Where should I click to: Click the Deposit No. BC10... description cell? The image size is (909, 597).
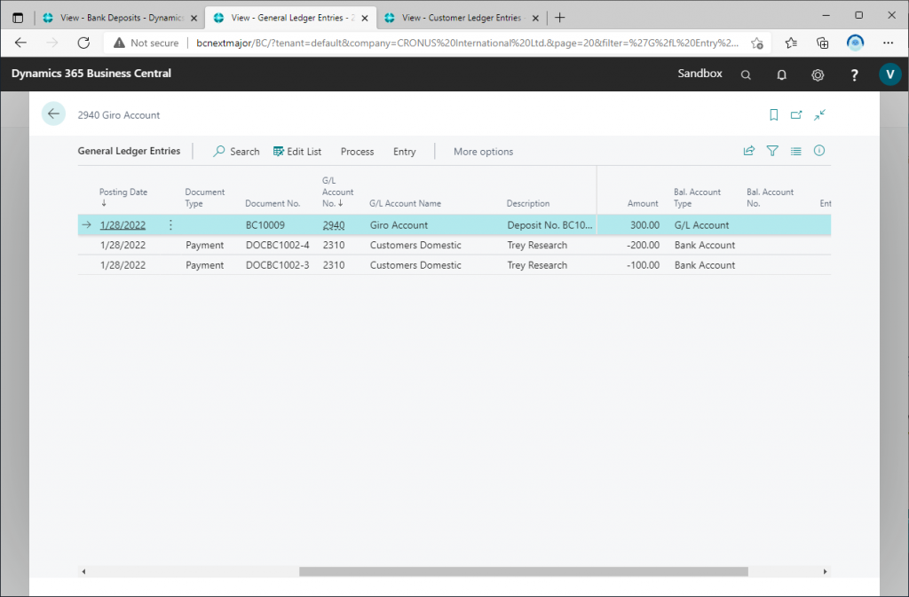click(549, 225)
